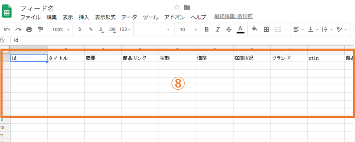Select the 状態 cell

[177, 58]
